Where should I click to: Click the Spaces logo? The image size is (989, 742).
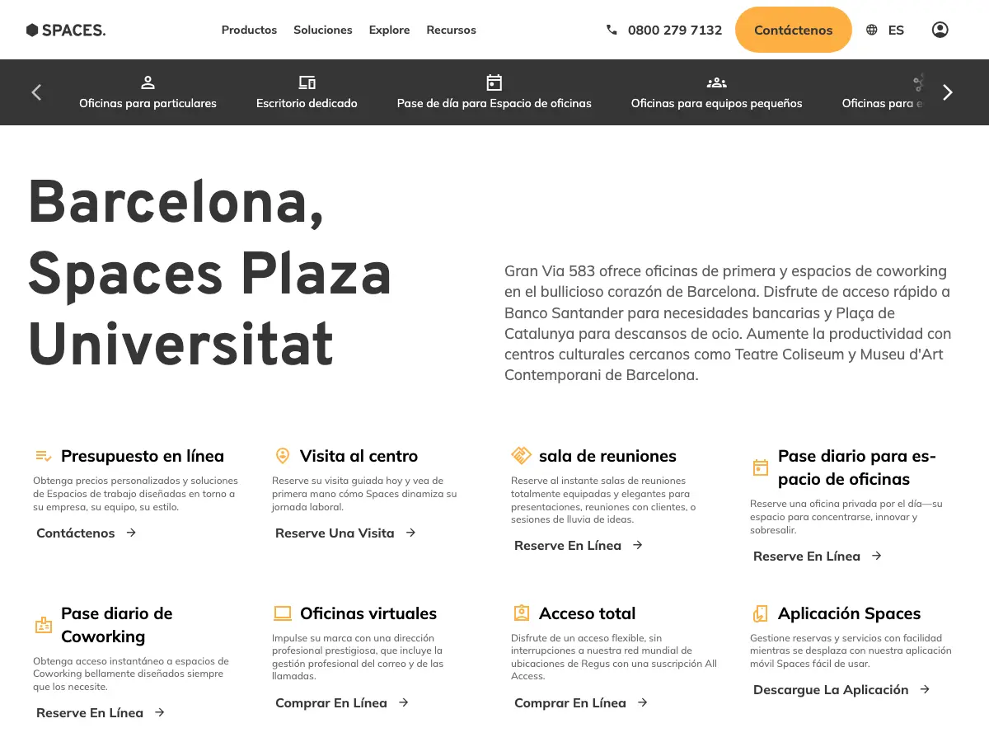click(66, 30)
